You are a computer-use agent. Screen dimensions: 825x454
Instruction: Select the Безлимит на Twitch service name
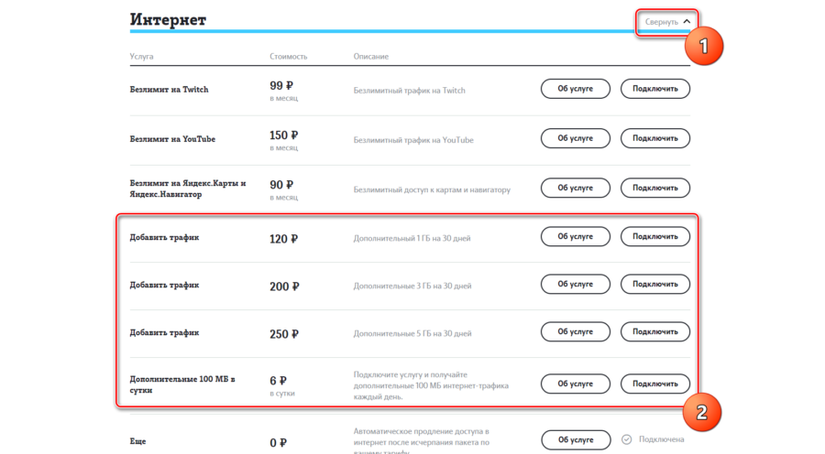[169, 90]
